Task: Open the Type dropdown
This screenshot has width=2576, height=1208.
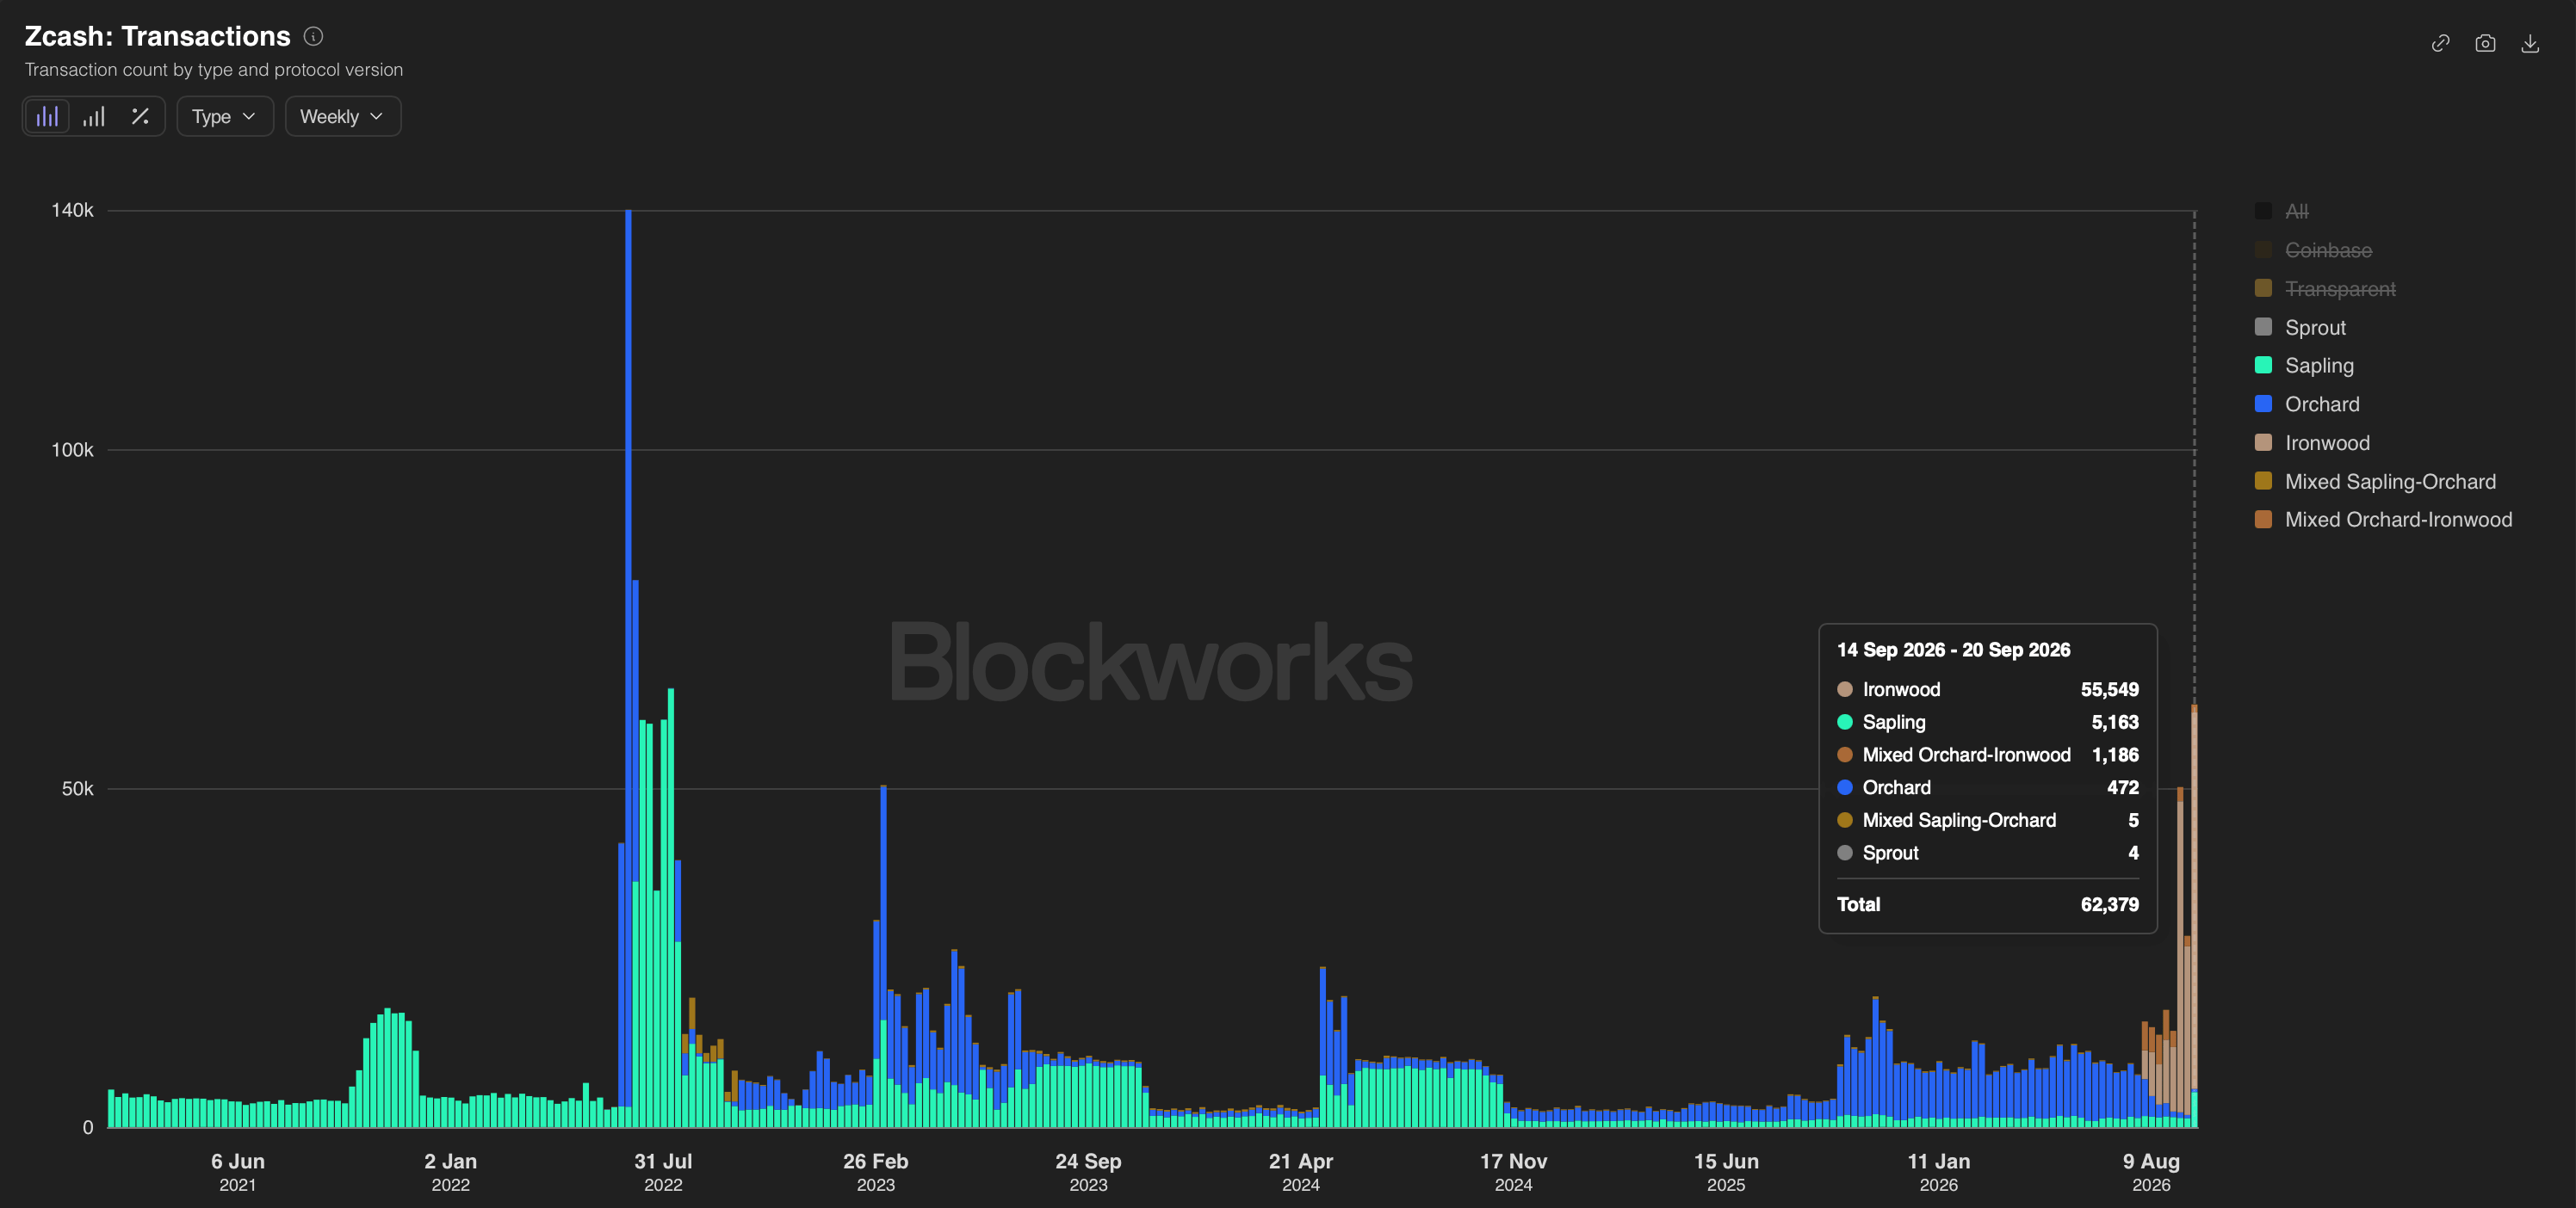Action: tap(225, 116)
